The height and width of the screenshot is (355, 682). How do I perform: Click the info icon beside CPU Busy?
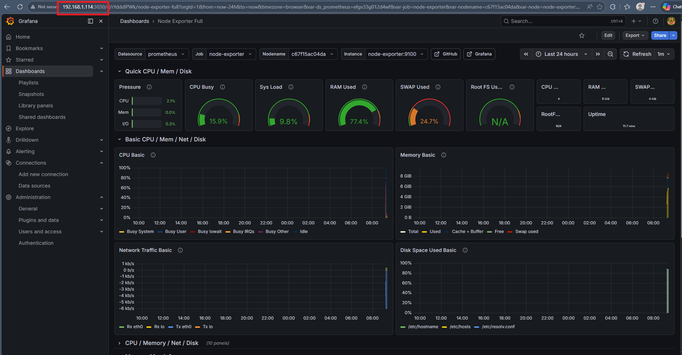tap(223, 87)
